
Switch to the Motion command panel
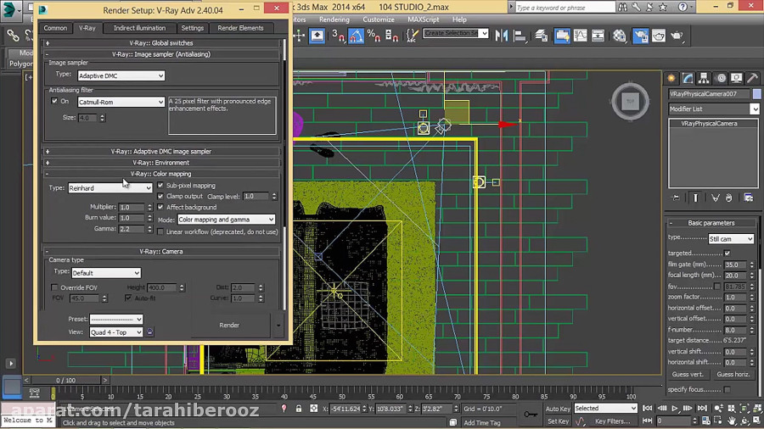[721, 78]
